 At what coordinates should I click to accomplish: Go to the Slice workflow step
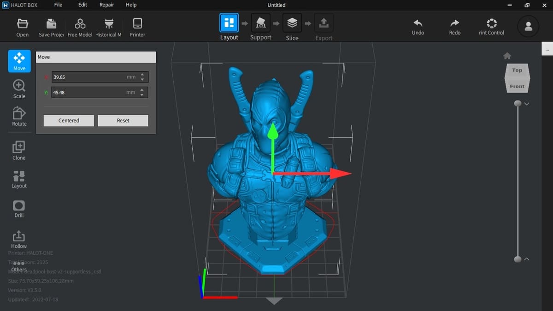point(292,28)
